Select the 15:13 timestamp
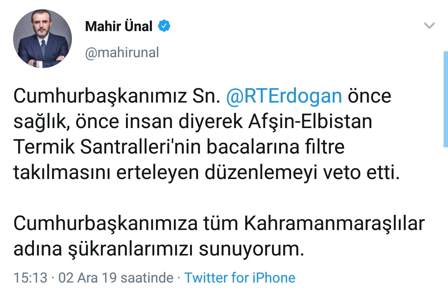Viewport: 448px width, 294px height. [x=30, y=278]
